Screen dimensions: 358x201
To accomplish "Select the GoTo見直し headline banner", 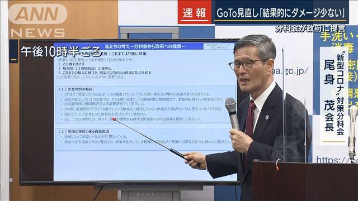I will point(281,13).
